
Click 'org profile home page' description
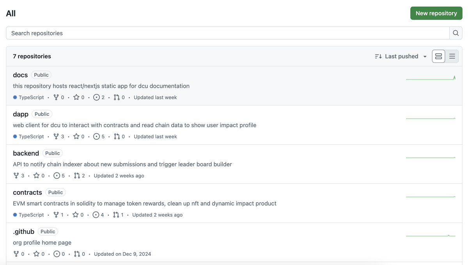42,243
